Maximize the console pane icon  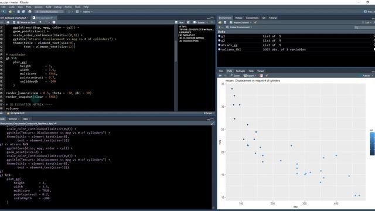[212, 119]
